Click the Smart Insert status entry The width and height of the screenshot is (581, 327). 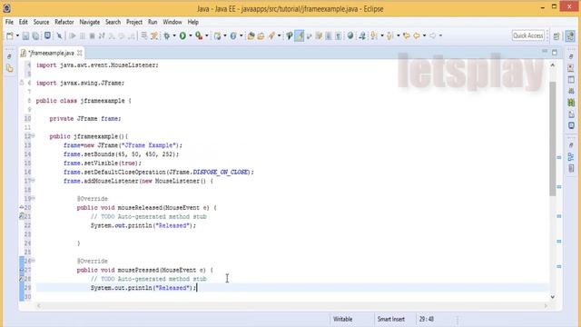point(391,319)
